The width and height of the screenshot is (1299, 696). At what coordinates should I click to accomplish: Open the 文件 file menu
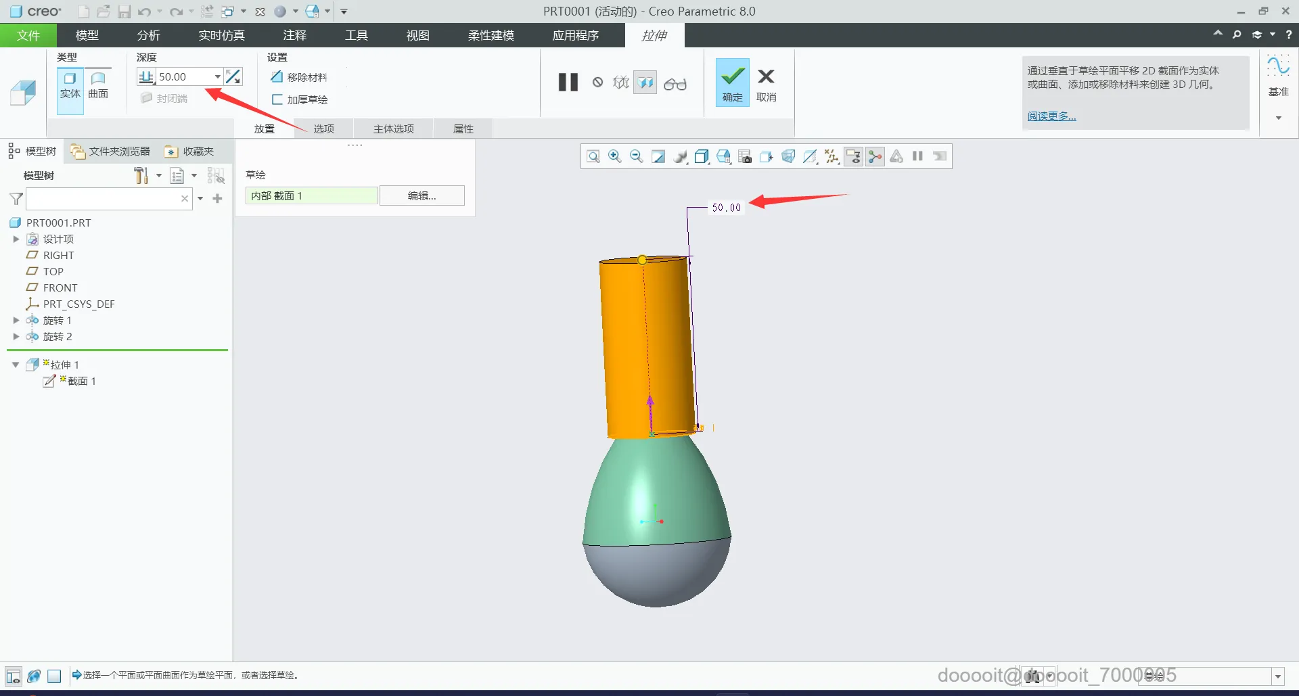tap(28, 35)
